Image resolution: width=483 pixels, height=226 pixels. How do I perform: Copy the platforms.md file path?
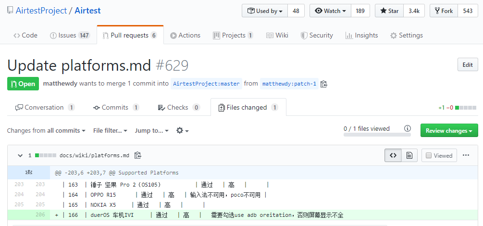(x=138, y=155)
